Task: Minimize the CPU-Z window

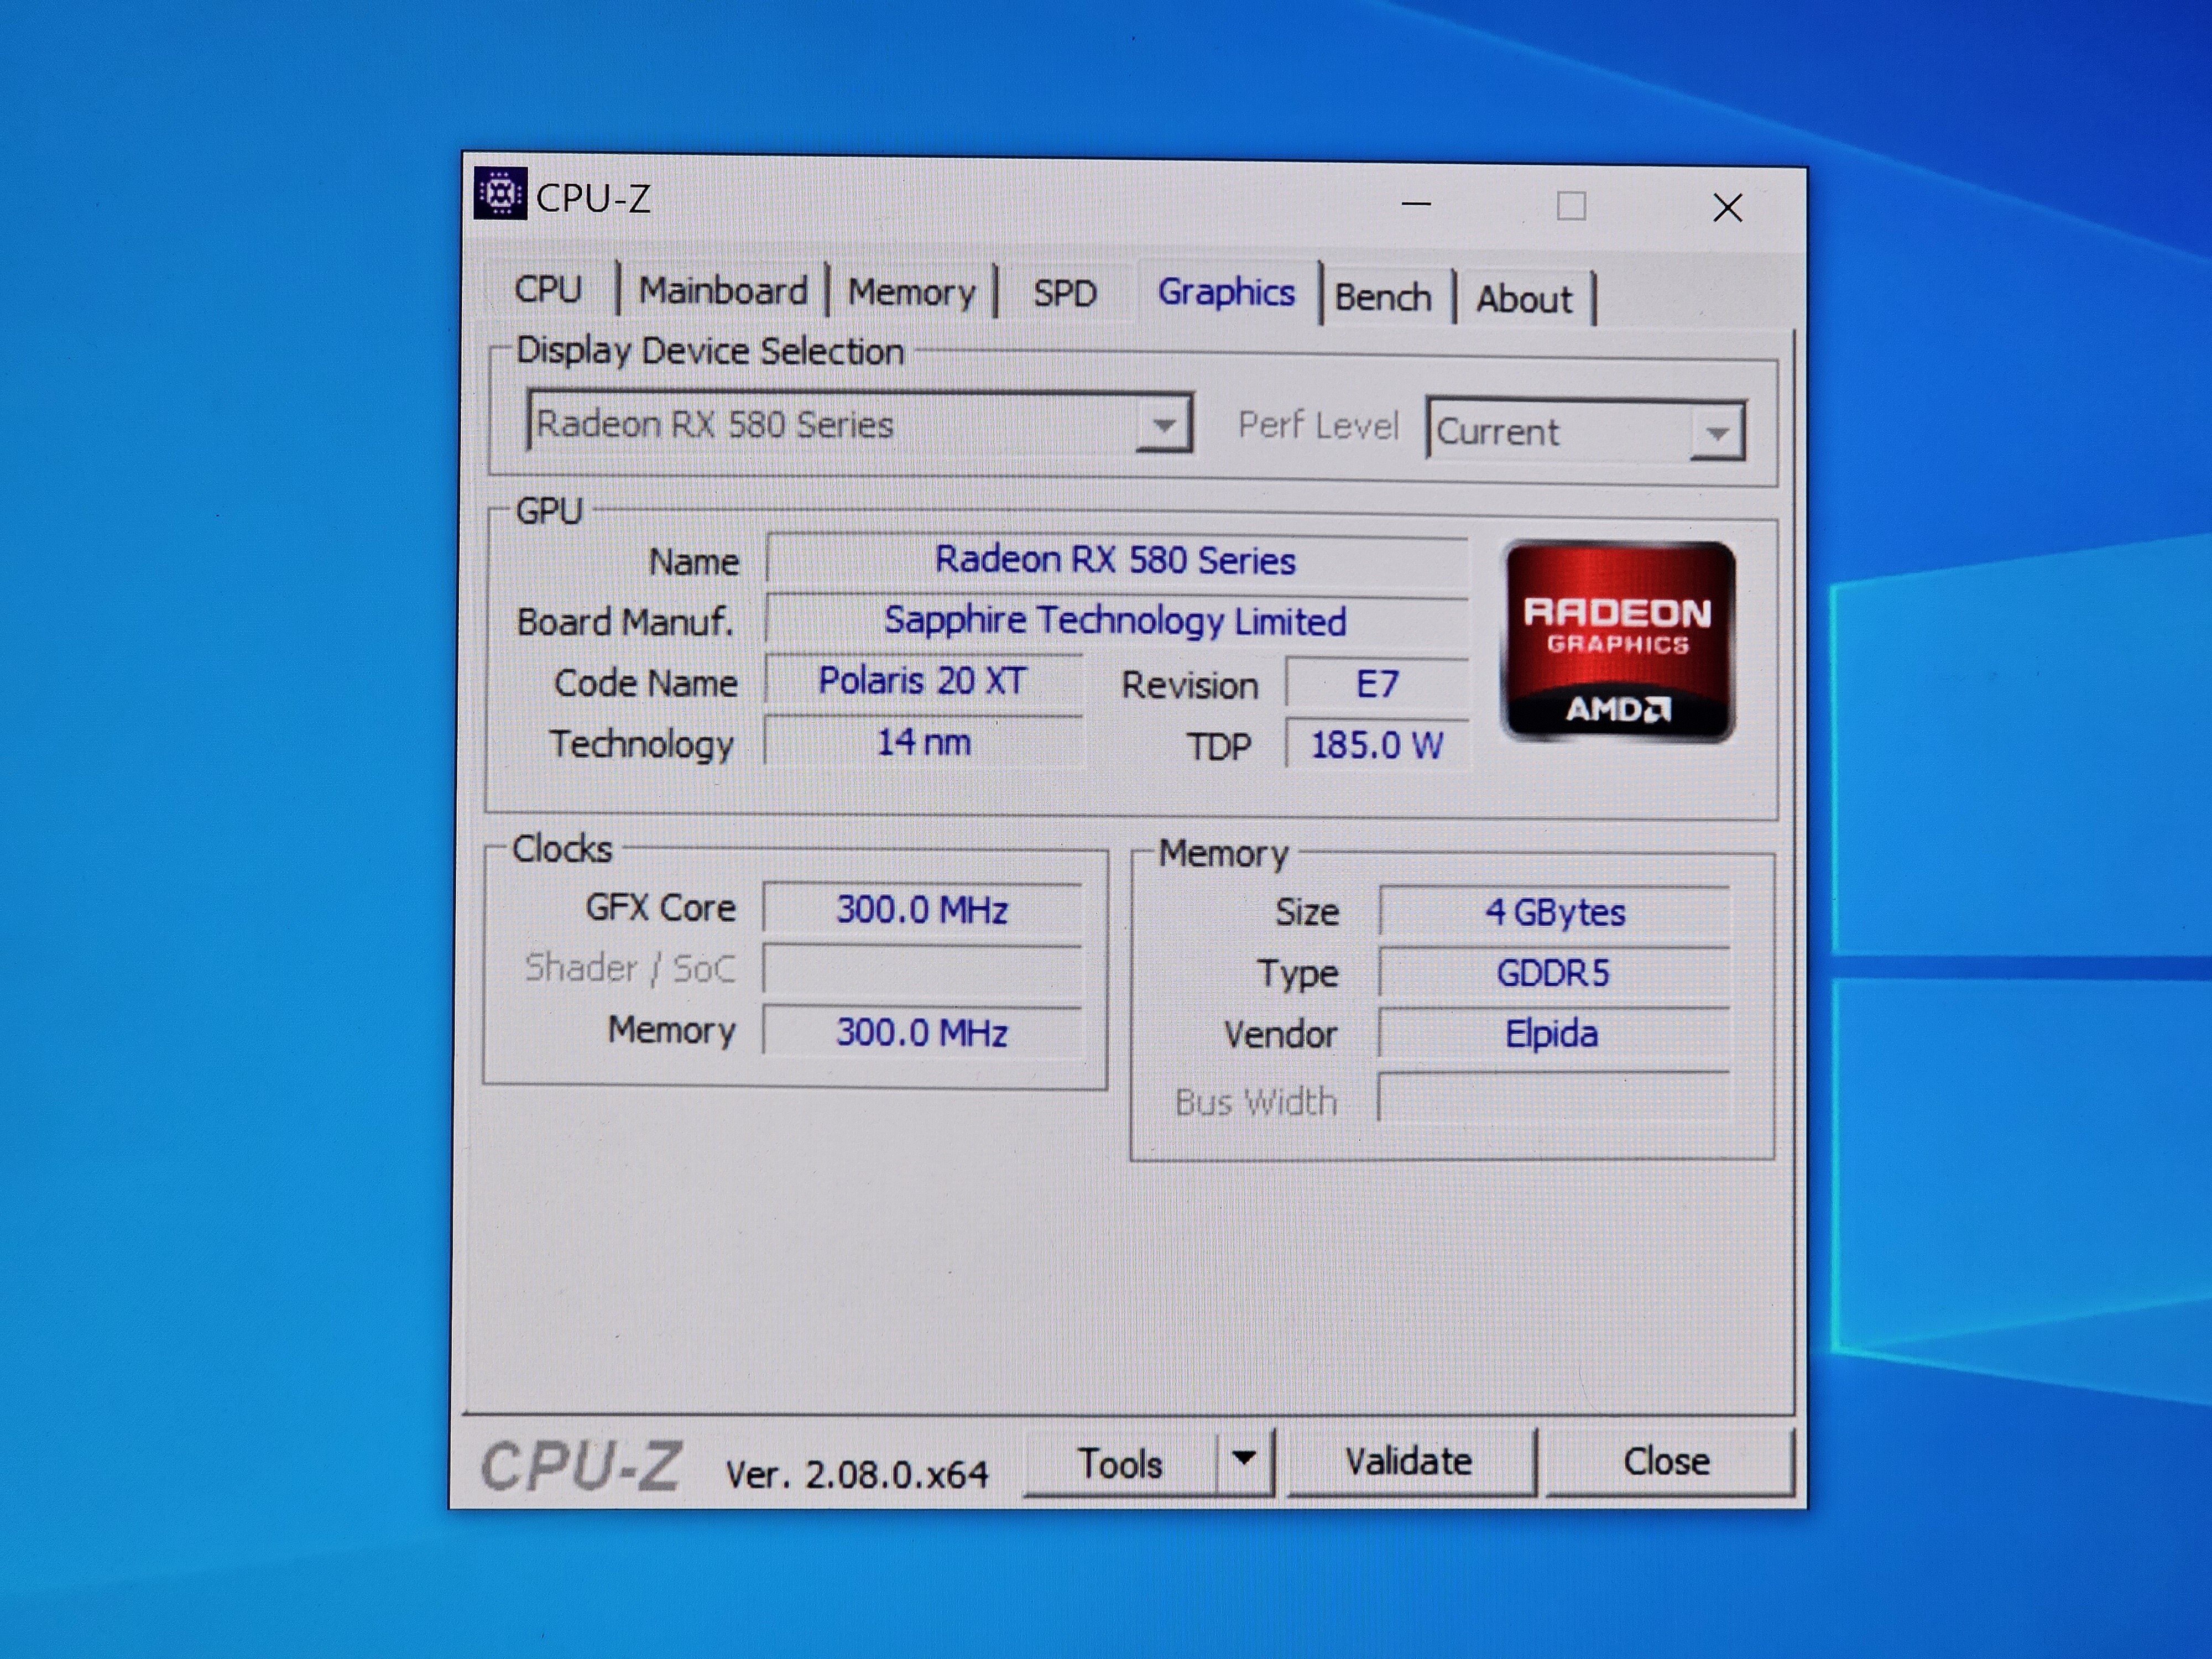Action: coord(1416,204)
